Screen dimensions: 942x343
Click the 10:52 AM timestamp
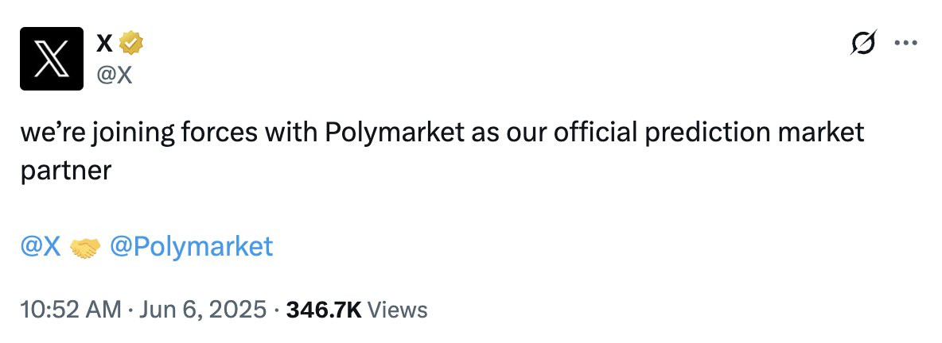point(70,310)
